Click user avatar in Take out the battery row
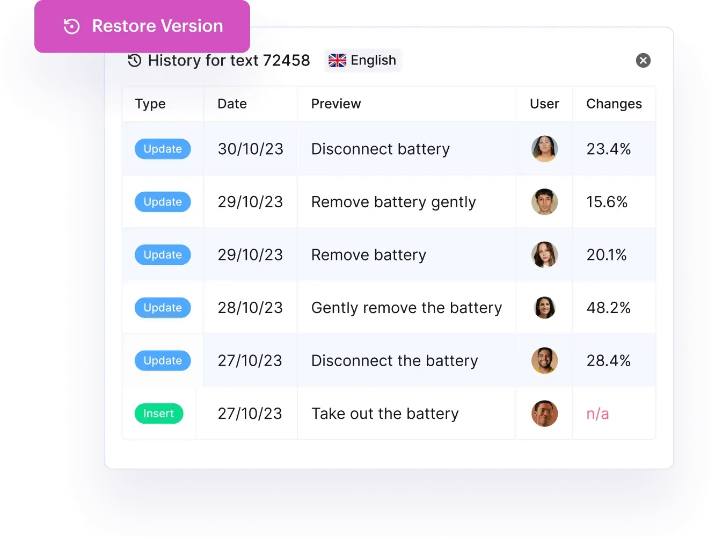Screen dimensions: 715x537 pos(544,413)
